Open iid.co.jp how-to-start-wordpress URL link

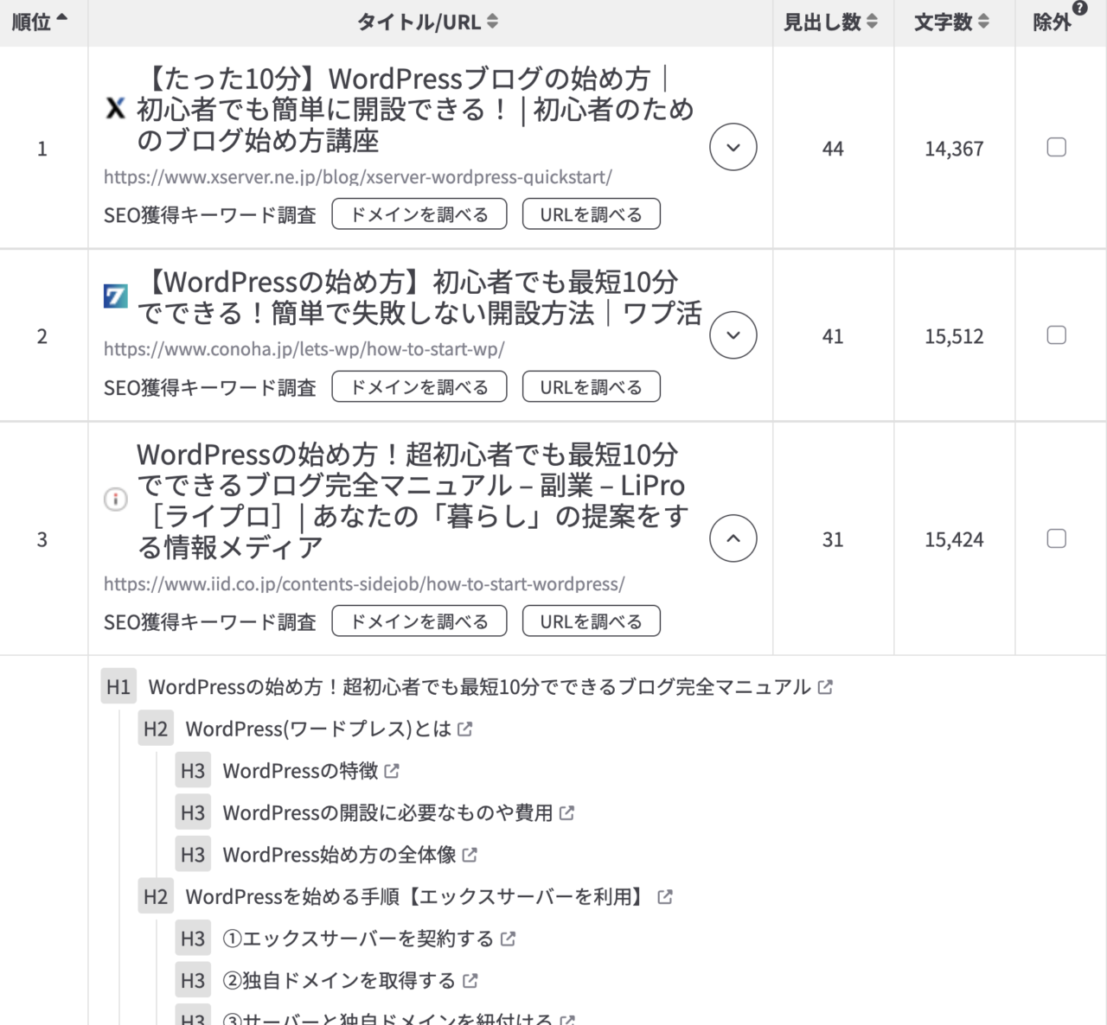click(x=364, y=584)
